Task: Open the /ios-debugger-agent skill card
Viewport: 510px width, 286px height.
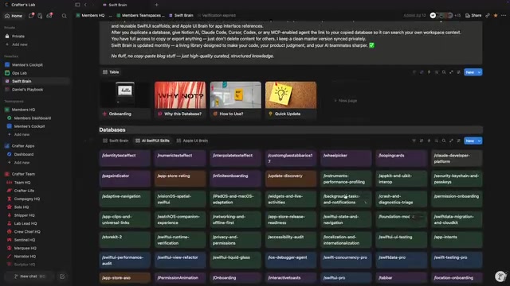Action: point(291,261)
